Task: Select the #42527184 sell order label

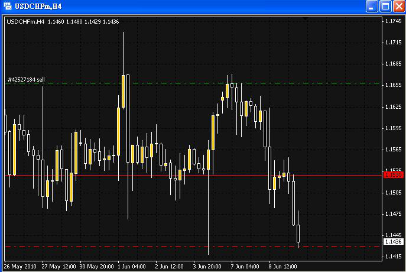Action: point(26,79)
